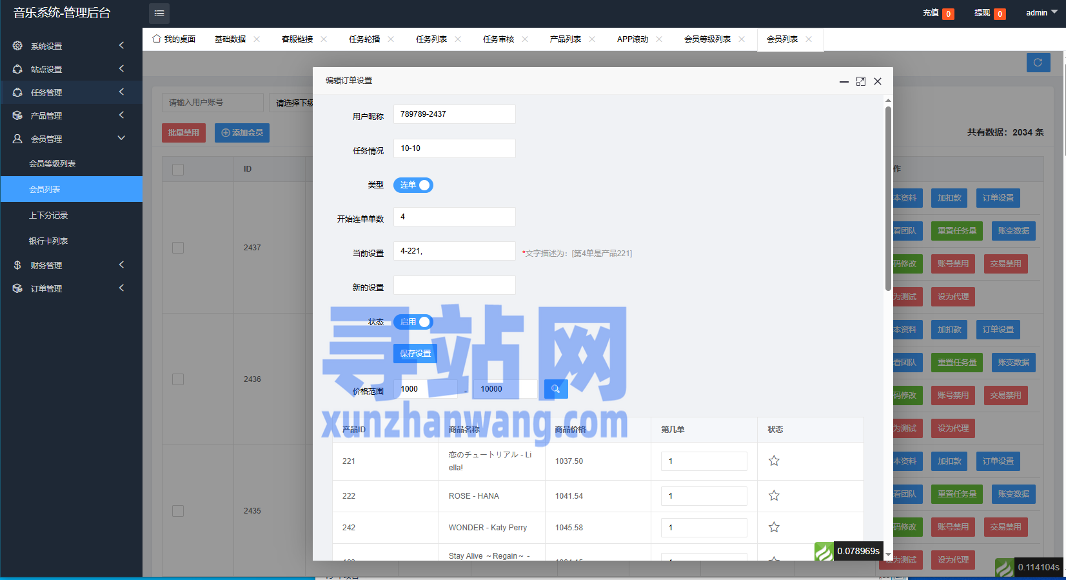
Task: Focus the minimum price 1000 field
Action: coord(426,389)
